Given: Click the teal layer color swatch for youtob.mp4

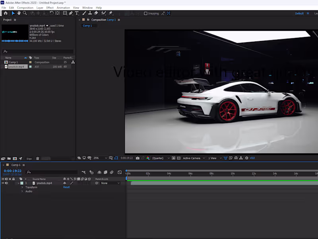Looking at the screenshot, I should click(21, 182).
